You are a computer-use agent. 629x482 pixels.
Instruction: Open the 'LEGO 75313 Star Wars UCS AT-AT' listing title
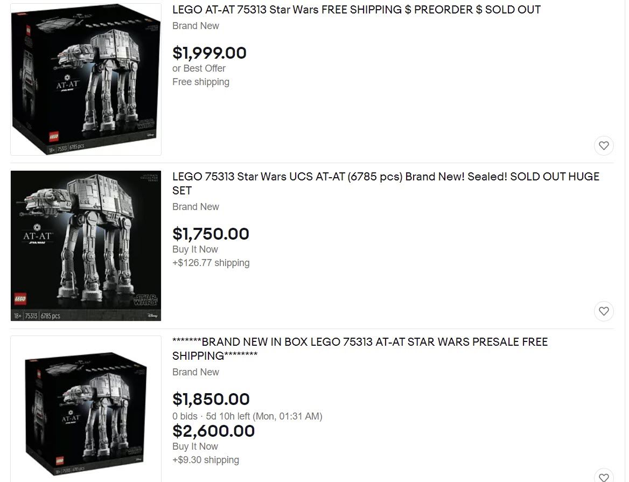coord(385,177)
